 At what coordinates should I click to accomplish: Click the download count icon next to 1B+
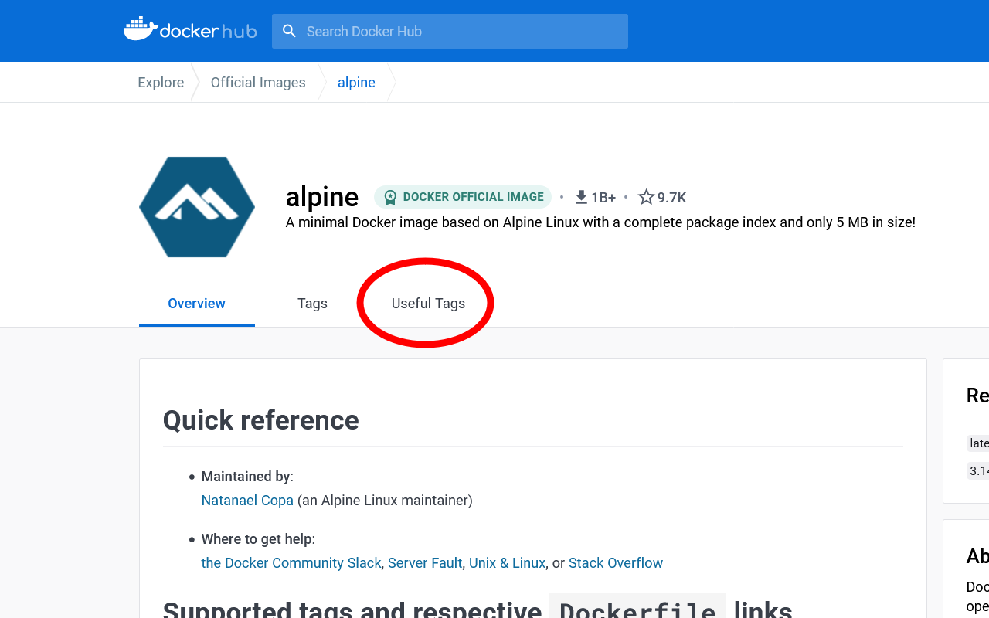580,197
